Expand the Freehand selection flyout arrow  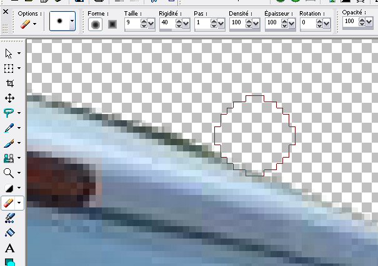(x=19, y=113)
